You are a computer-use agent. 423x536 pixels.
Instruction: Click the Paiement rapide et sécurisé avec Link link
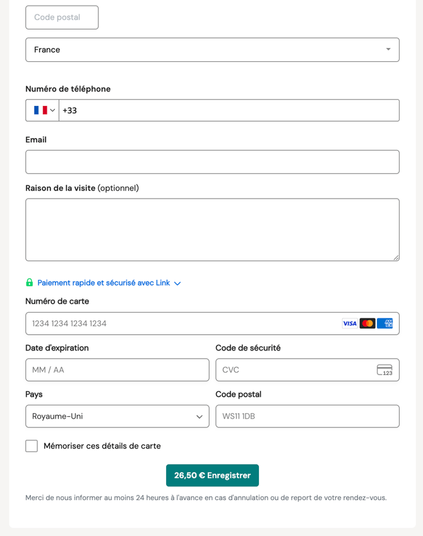104,283
